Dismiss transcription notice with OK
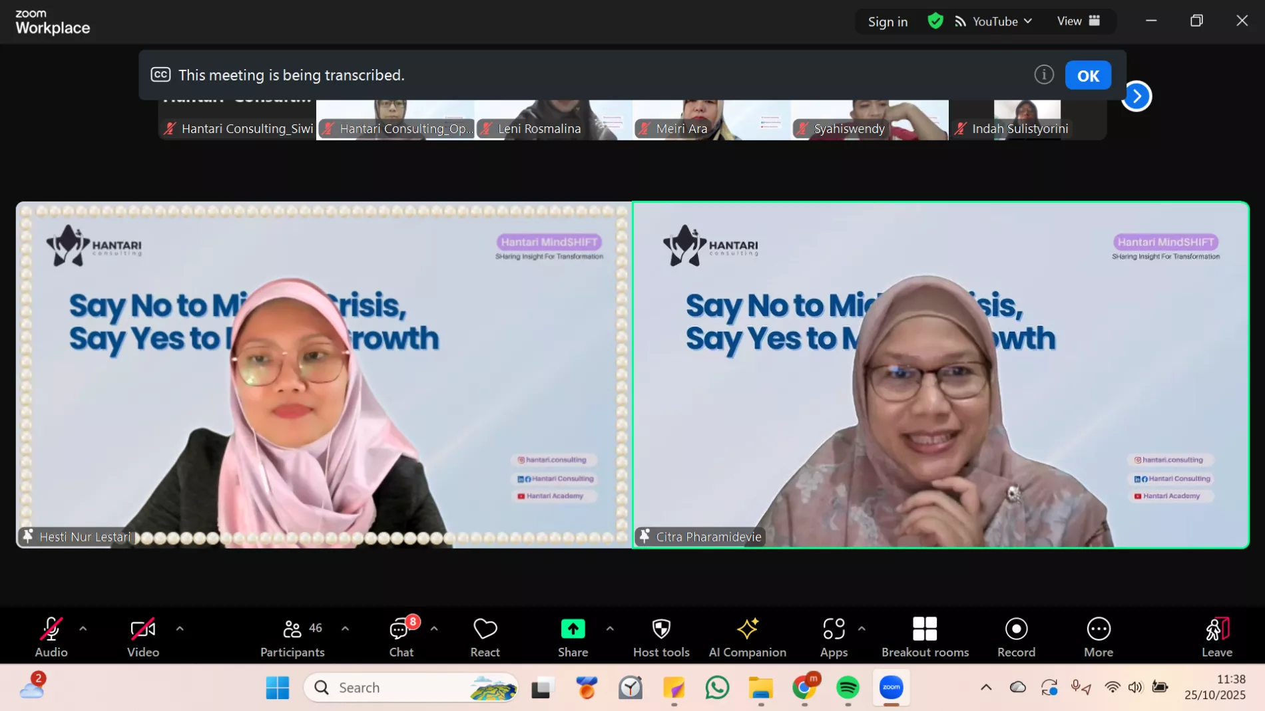 click(x=1087, y=76)
